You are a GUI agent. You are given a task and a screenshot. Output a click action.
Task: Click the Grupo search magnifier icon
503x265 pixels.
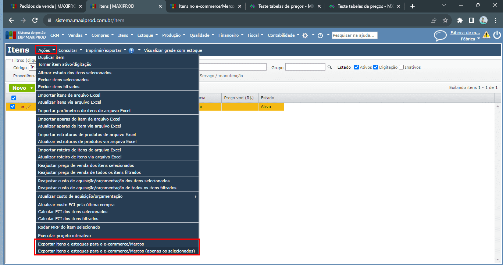click(330, 67)
